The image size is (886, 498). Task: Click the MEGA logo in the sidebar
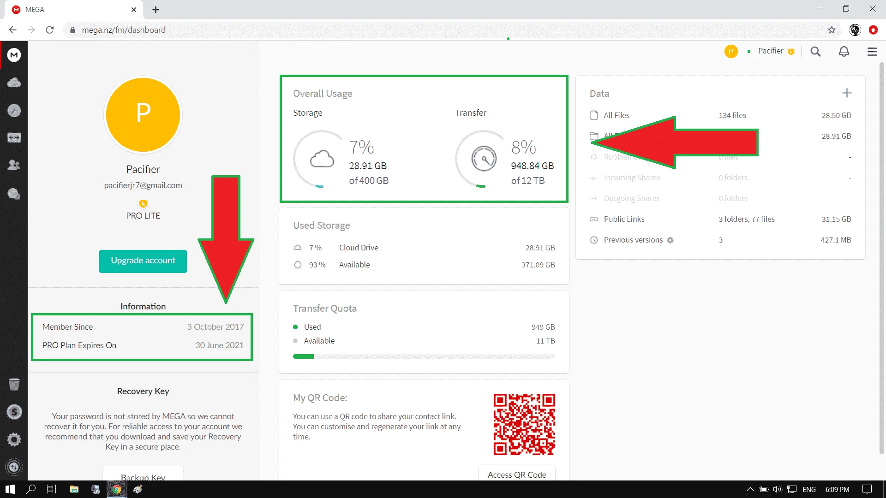[x=14, y=55]
